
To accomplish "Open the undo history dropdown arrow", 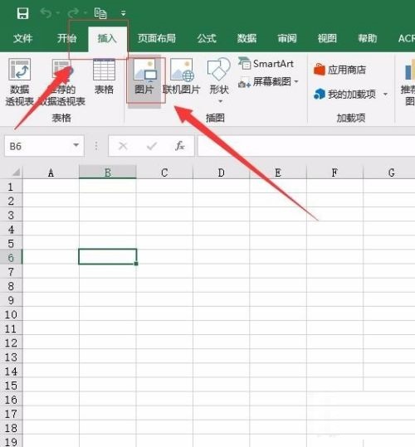I will (x=58, y=13).
